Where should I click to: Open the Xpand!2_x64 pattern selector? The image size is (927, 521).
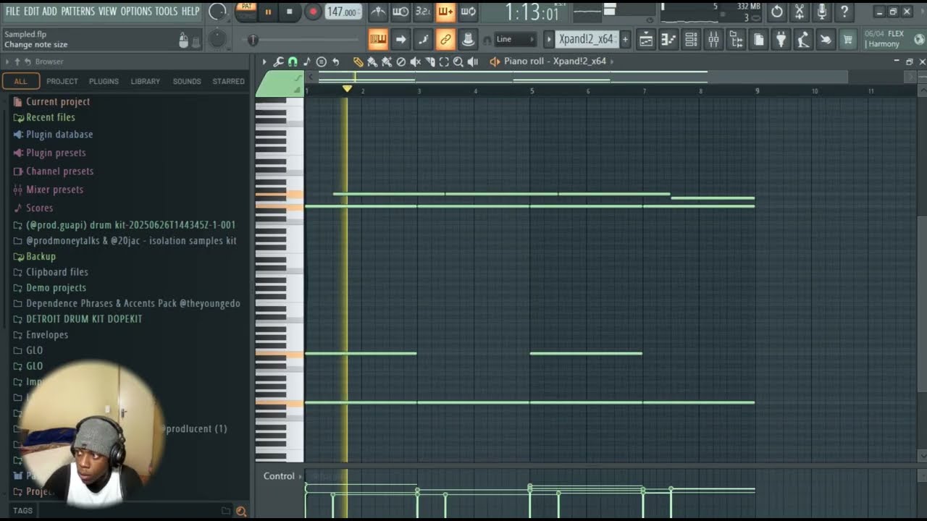[x=587, y=40]
